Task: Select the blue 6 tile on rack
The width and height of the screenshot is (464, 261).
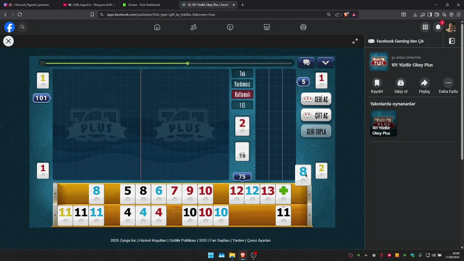Action: click(x=159, y=194)
